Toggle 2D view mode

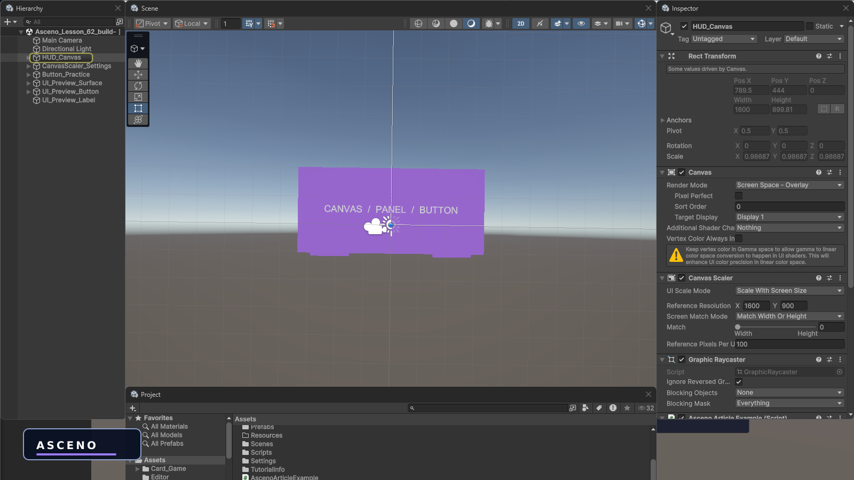(x=521, y=23)
